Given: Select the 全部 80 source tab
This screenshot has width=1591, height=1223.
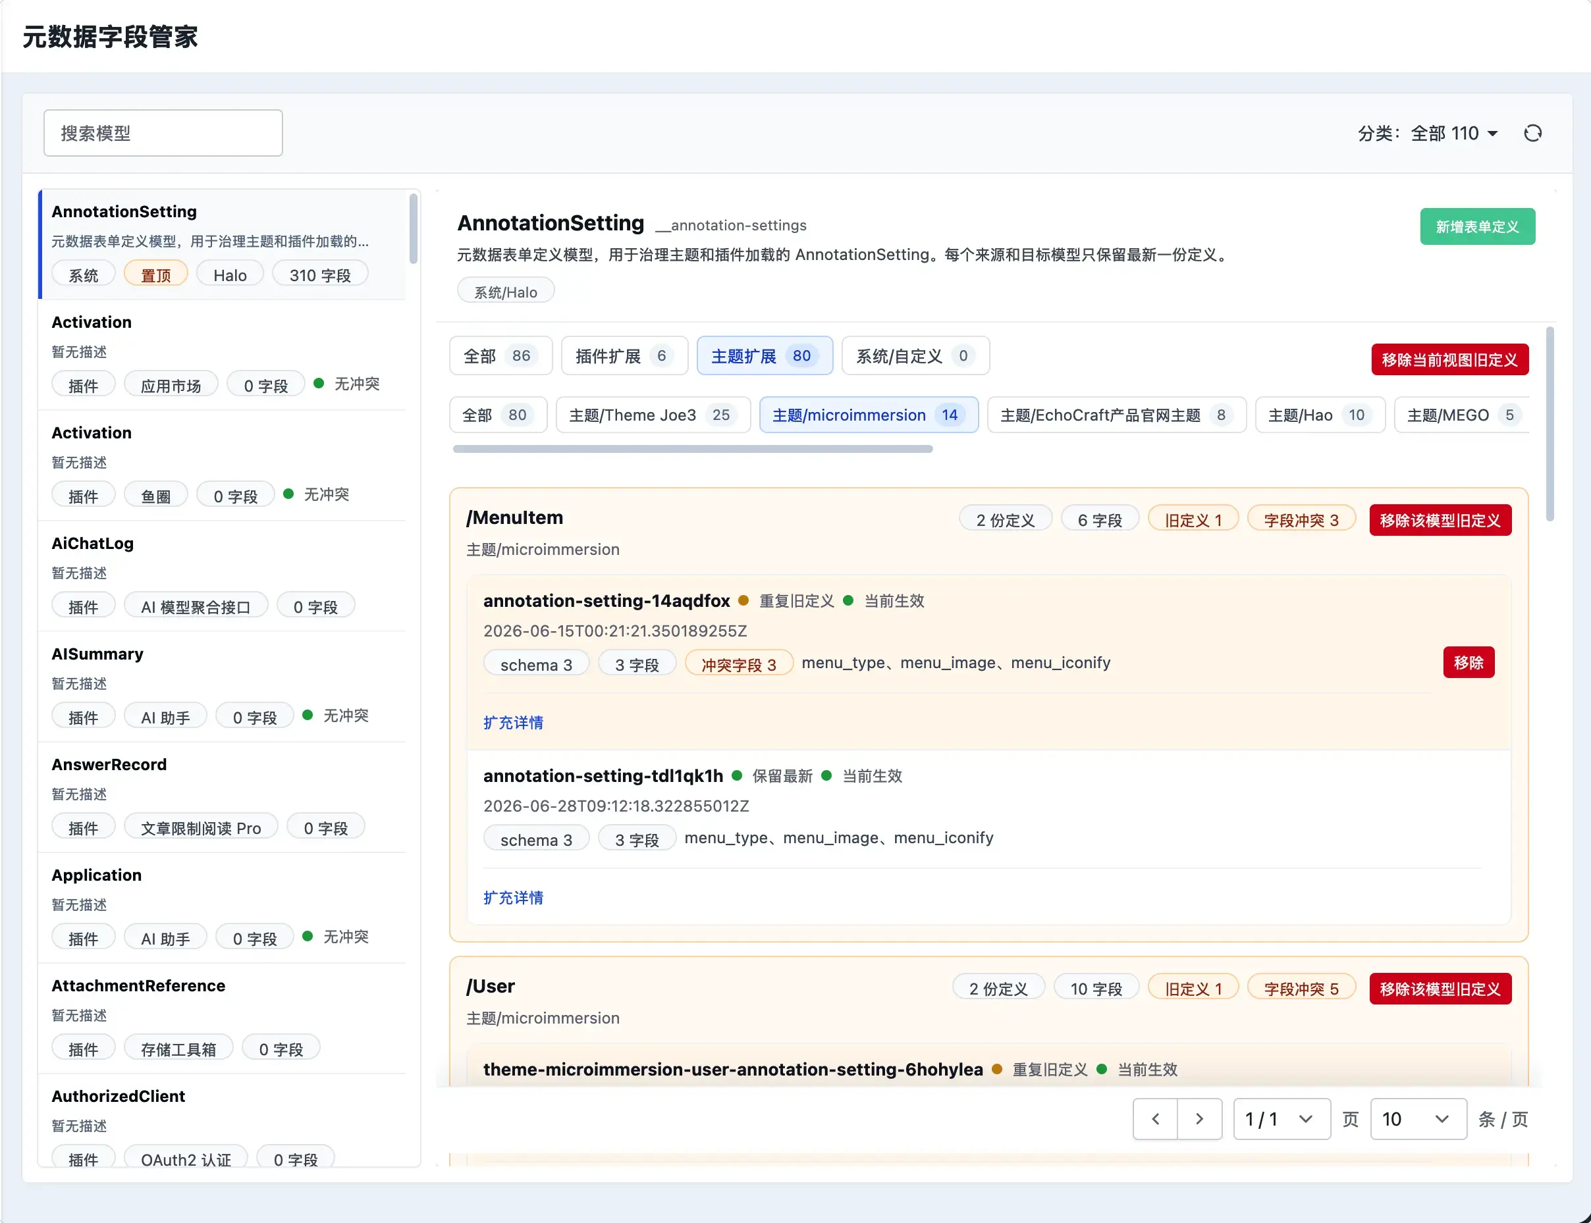Looking at the screenshot, I should pos(498,415).
